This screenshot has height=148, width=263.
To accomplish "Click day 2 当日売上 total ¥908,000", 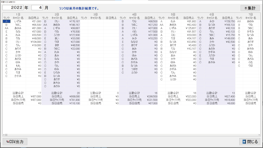I will pos(72,96).
